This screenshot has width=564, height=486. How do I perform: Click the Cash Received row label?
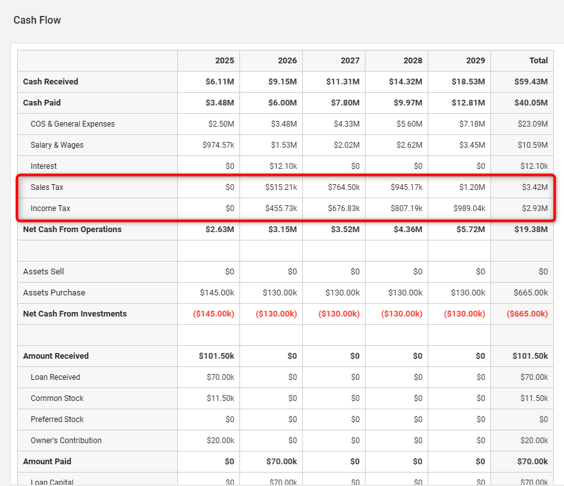[51, 82]
